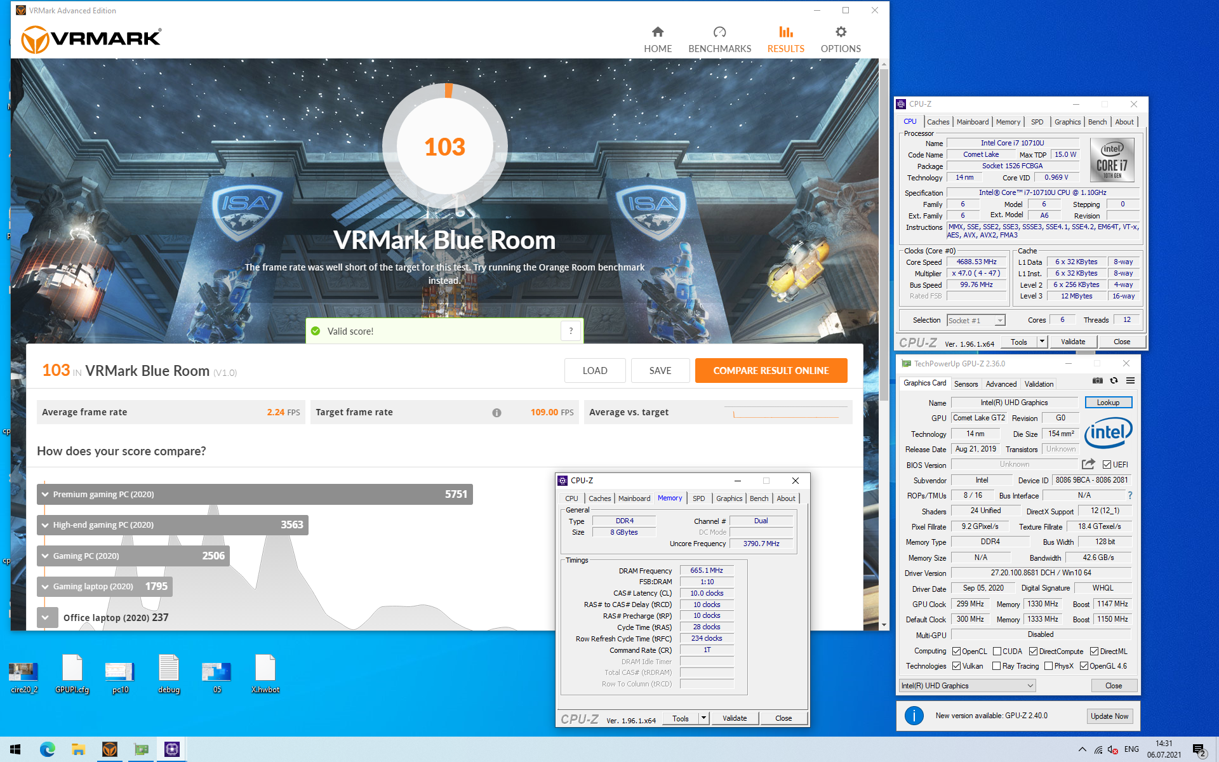Open the X.hwbot desktop file
The width and height of the screenshot is (1219, 762).
point(265,674)
